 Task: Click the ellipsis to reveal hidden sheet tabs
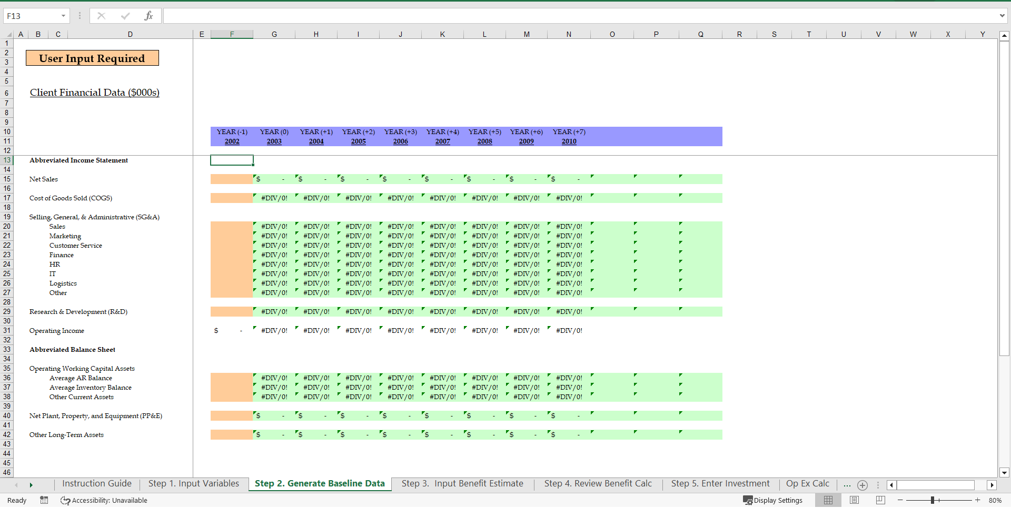click(x=847, y=485)
